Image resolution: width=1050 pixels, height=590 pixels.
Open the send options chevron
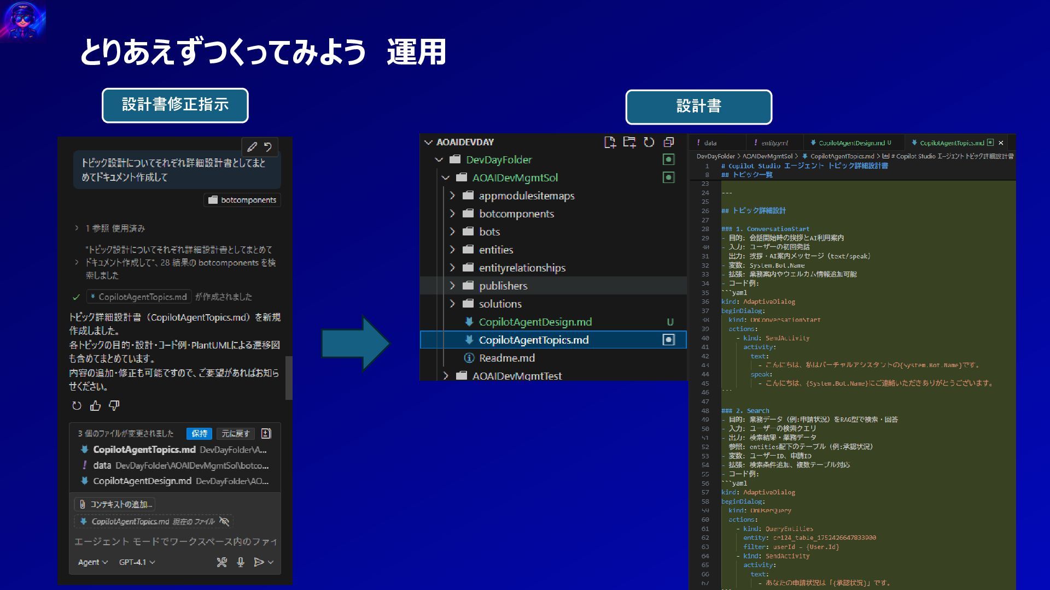tap(271, 562)
